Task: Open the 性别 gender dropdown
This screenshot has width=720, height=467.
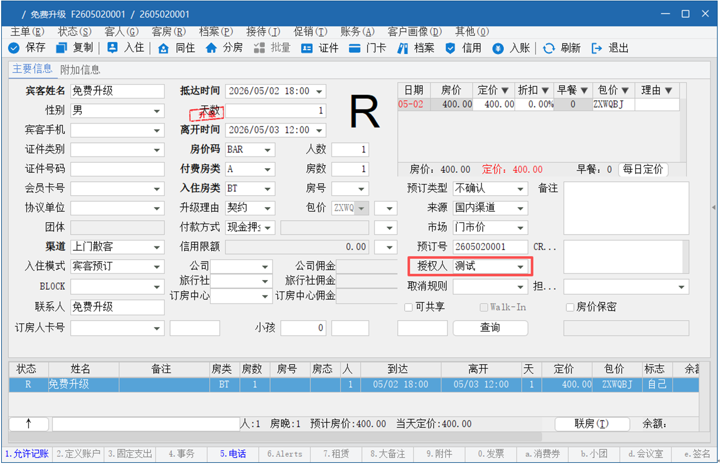Action: [157, 111]
